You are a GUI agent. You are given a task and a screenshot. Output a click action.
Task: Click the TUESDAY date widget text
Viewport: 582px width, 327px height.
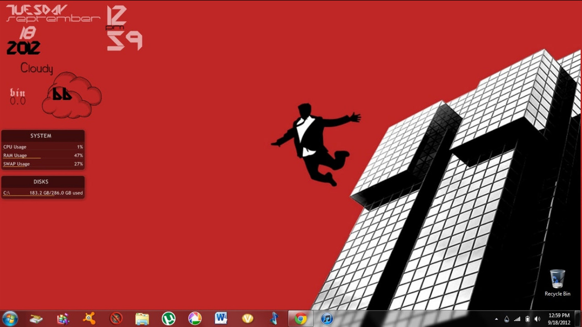tap(37, 10)
